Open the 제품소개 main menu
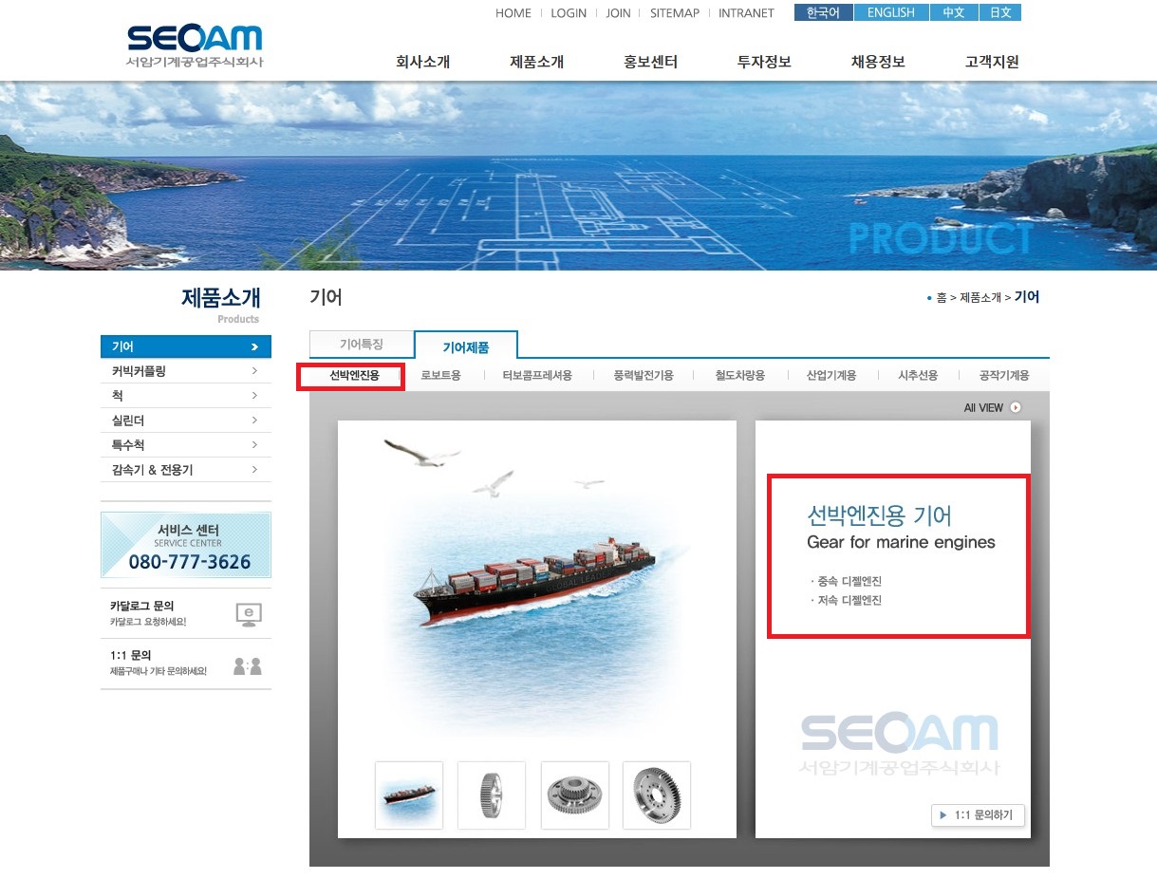The image size is (1157, 879). point(536,62)
